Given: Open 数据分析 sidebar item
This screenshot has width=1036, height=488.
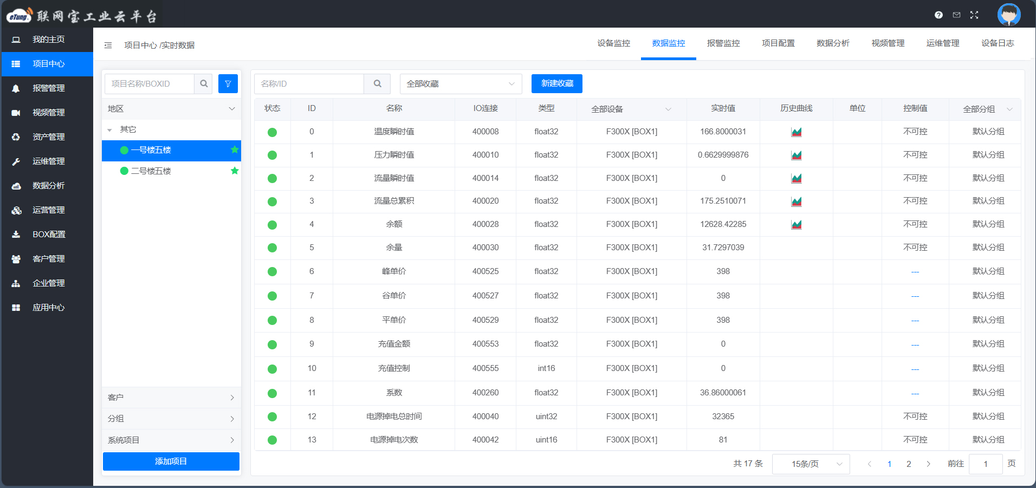Looking at the screenshot, I should coord(47,186).
